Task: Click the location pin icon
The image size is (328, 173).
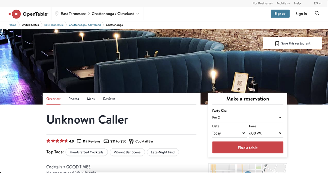Action: tap(56, 14)
